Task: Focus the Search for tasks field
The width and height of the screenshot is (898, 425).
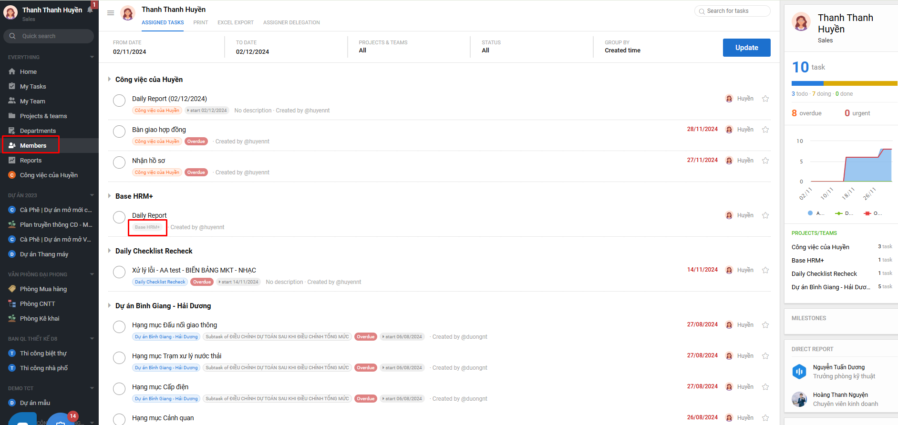Action: point(732,11)
